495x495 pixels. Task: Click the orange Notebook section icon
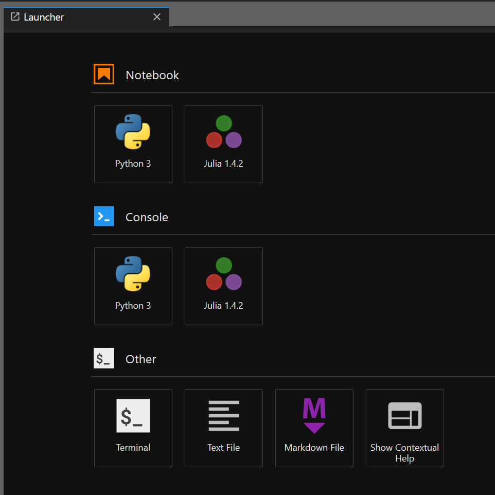click(x=104, y=74)
